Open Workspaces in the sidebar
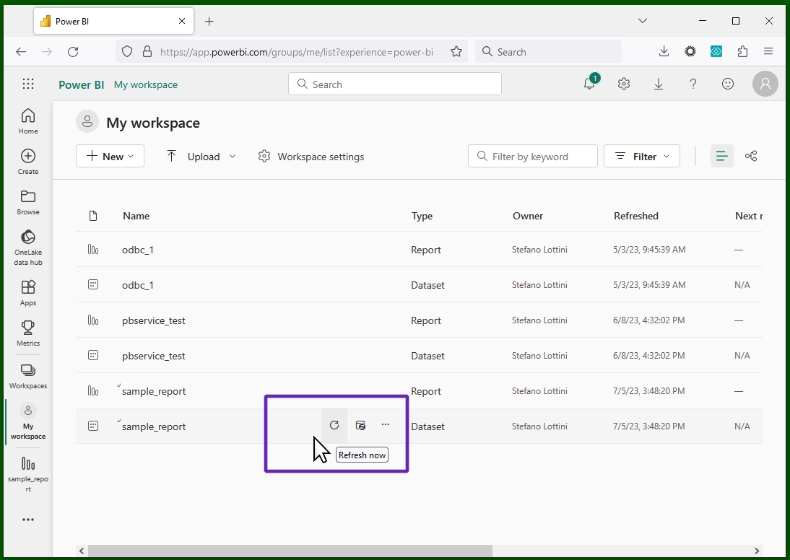 coord(28,376)
